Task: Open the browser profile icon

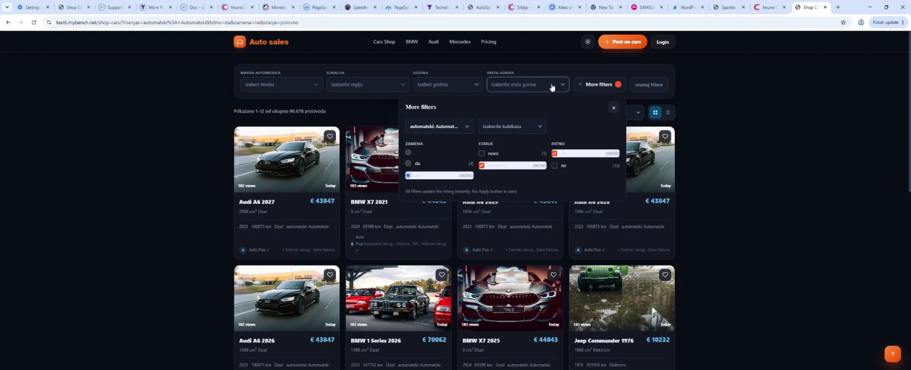Action: click(x=861, y=22)
